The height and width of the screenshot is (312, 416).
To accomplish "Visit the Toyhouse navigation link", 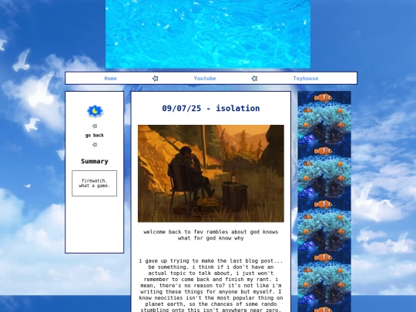I will pos(306,79).
